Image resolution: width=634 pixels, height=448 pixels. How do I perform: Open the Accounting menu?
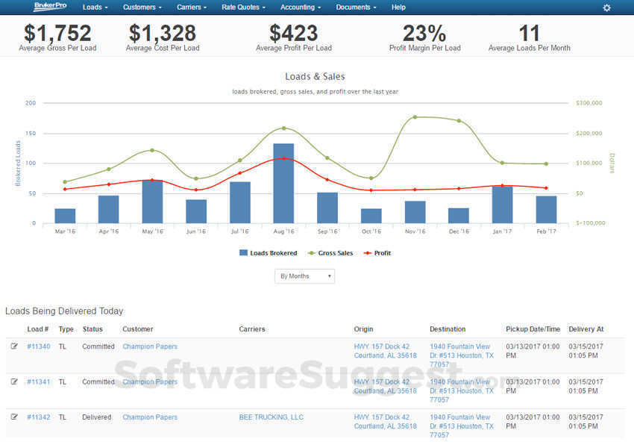(300, 7)
